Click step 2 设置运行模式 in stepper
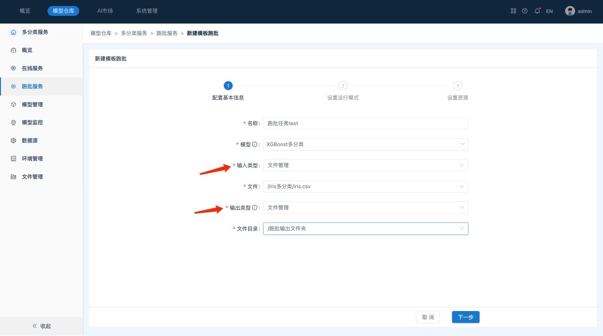The image size is (603, 336). (343, 86)
